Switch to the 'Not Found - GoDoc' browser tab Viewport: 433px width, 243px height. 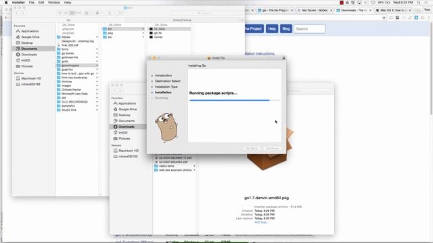(x=314, y=10)
